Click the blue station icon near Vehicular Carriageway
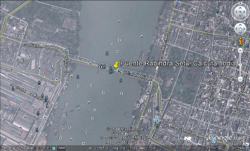250x151 pixels. [16, 97]
